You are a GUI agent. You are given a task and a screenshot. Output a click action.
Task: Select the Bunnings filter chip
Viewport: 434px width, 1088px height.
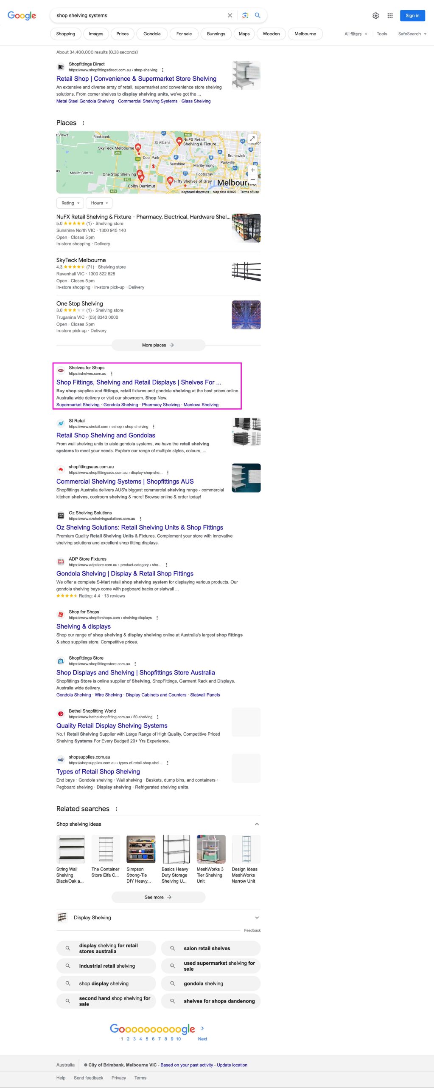[216, 34]
